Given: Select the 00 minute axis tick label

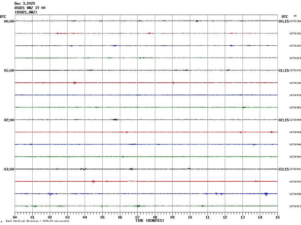Looking at the screenshot, I should [x=15, y=217].
